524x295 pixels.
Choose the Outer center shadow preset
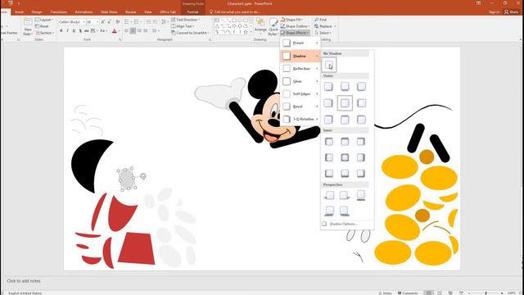[345, 103]
